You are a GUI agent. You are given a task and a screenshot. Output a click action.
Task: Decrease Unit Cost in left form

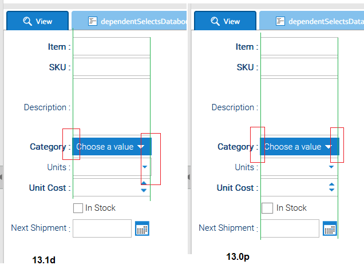[x=144, y=190]
